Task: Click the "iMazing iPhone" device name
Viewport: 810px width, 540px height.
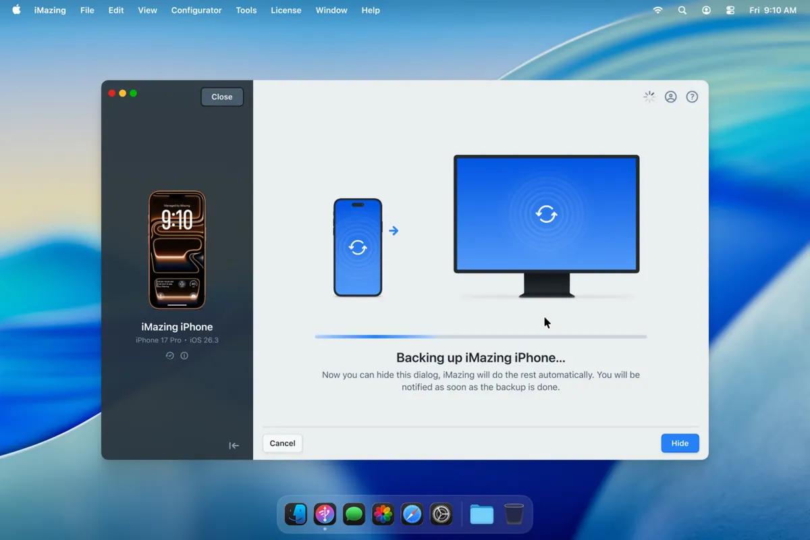Action: 177,327
